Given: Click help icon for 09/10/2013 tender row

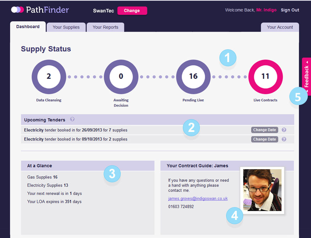Looking at the screenshot, I should 284,139.
